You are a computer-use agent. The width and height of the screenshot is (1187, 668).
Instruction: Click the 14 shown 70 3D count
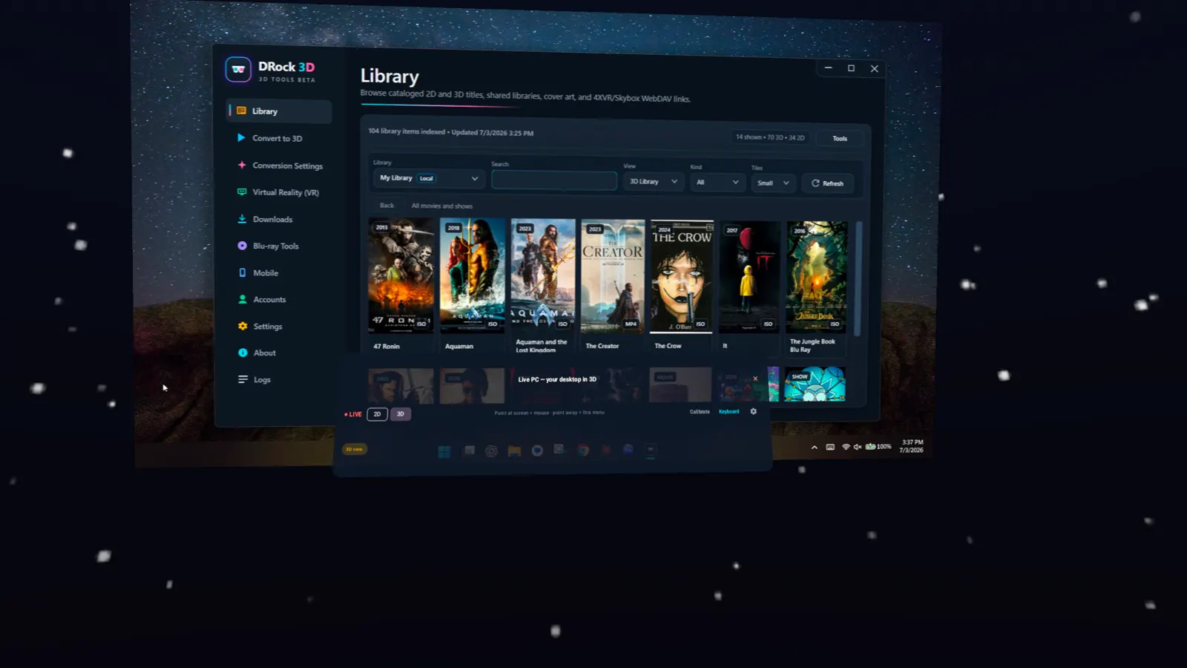tap(770, 137)
